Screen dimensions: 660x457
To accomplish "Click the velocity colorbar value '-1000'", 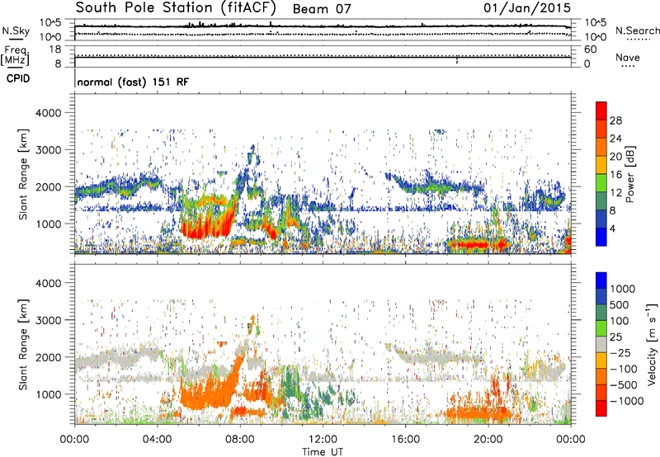I will coord(626,401).
